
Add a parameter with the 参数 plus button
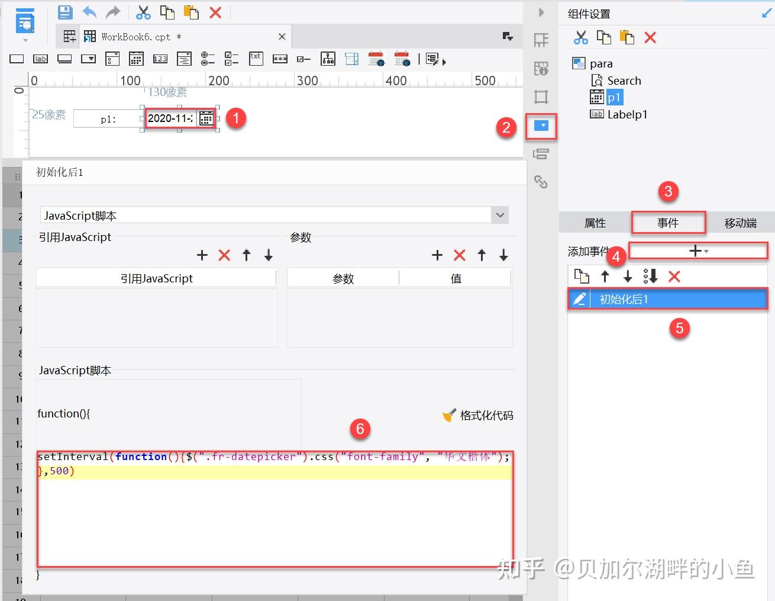tap(437, 255)
